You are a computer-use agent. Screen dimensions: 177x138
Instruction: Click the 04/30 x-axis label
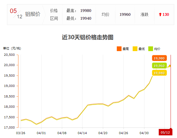144,133
